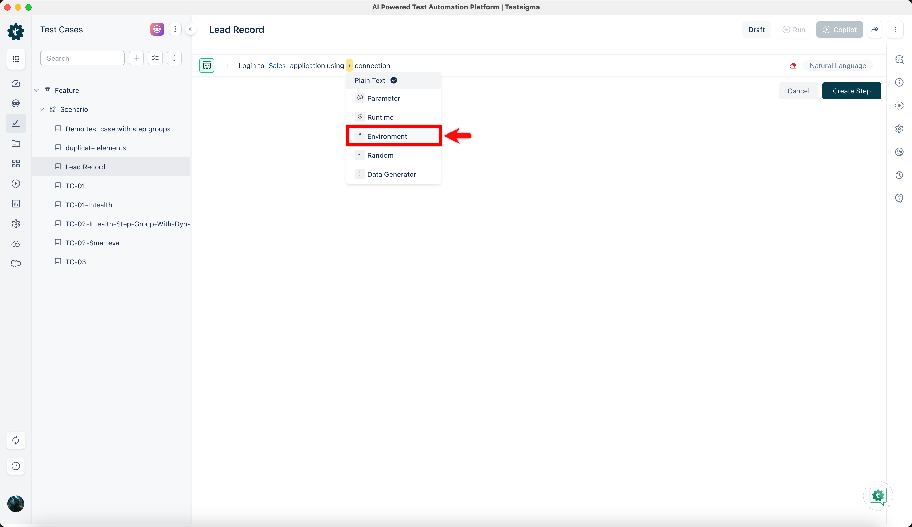Select the test development pencil icon
The height and width of the screenshot is (527, 912).
coord(16,123)
